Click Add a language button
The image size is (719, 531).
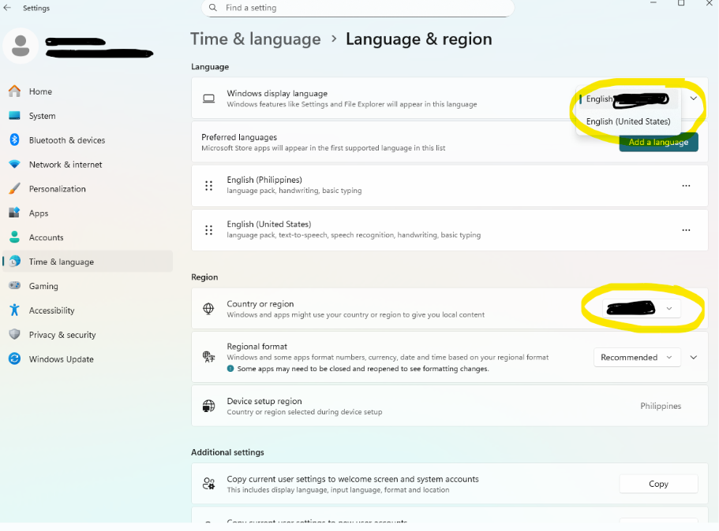point(658,142)
